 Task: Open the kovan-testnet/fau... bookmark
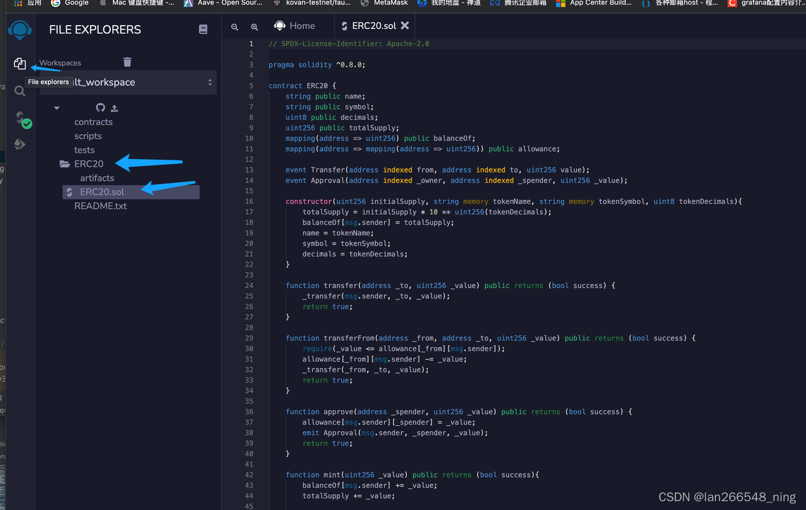pos(311,3)
